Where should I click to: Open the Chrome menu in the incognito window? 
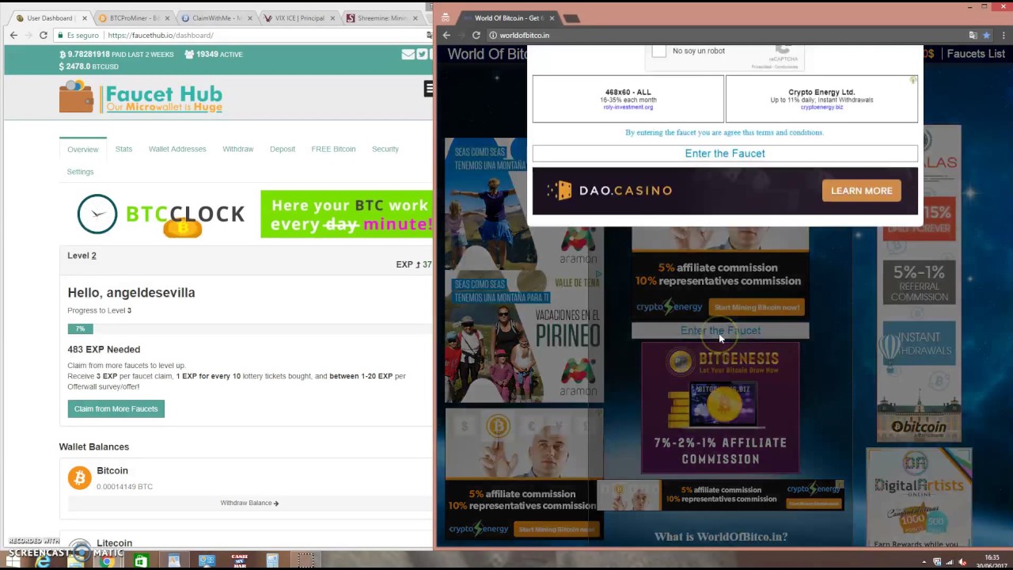coord(1004,35)
